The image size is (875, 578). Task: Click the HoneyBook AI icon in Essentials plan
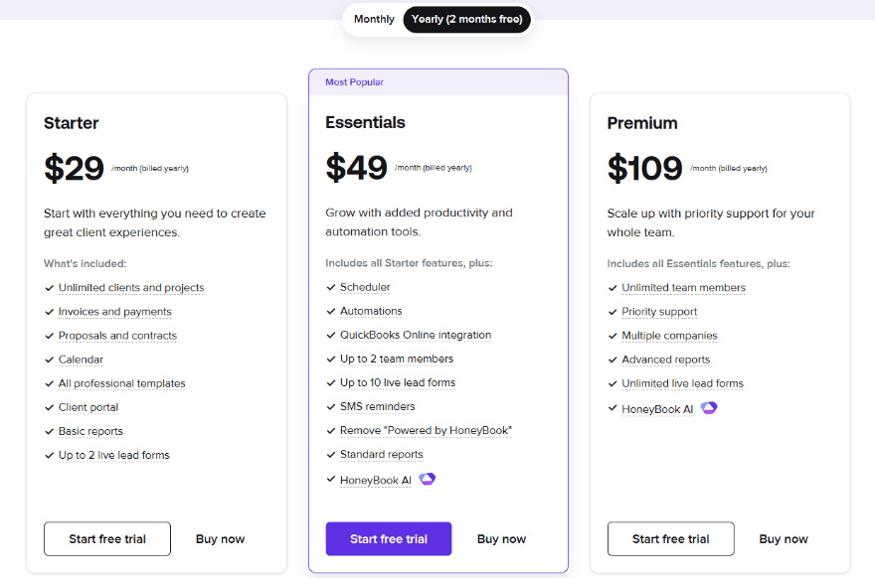[427, 479]
